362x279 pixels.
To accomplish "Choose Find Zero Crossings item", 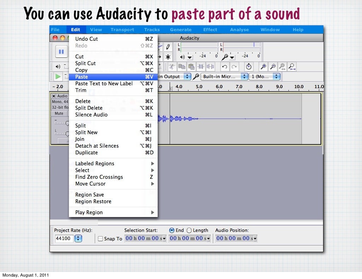I will pos(113,177).
